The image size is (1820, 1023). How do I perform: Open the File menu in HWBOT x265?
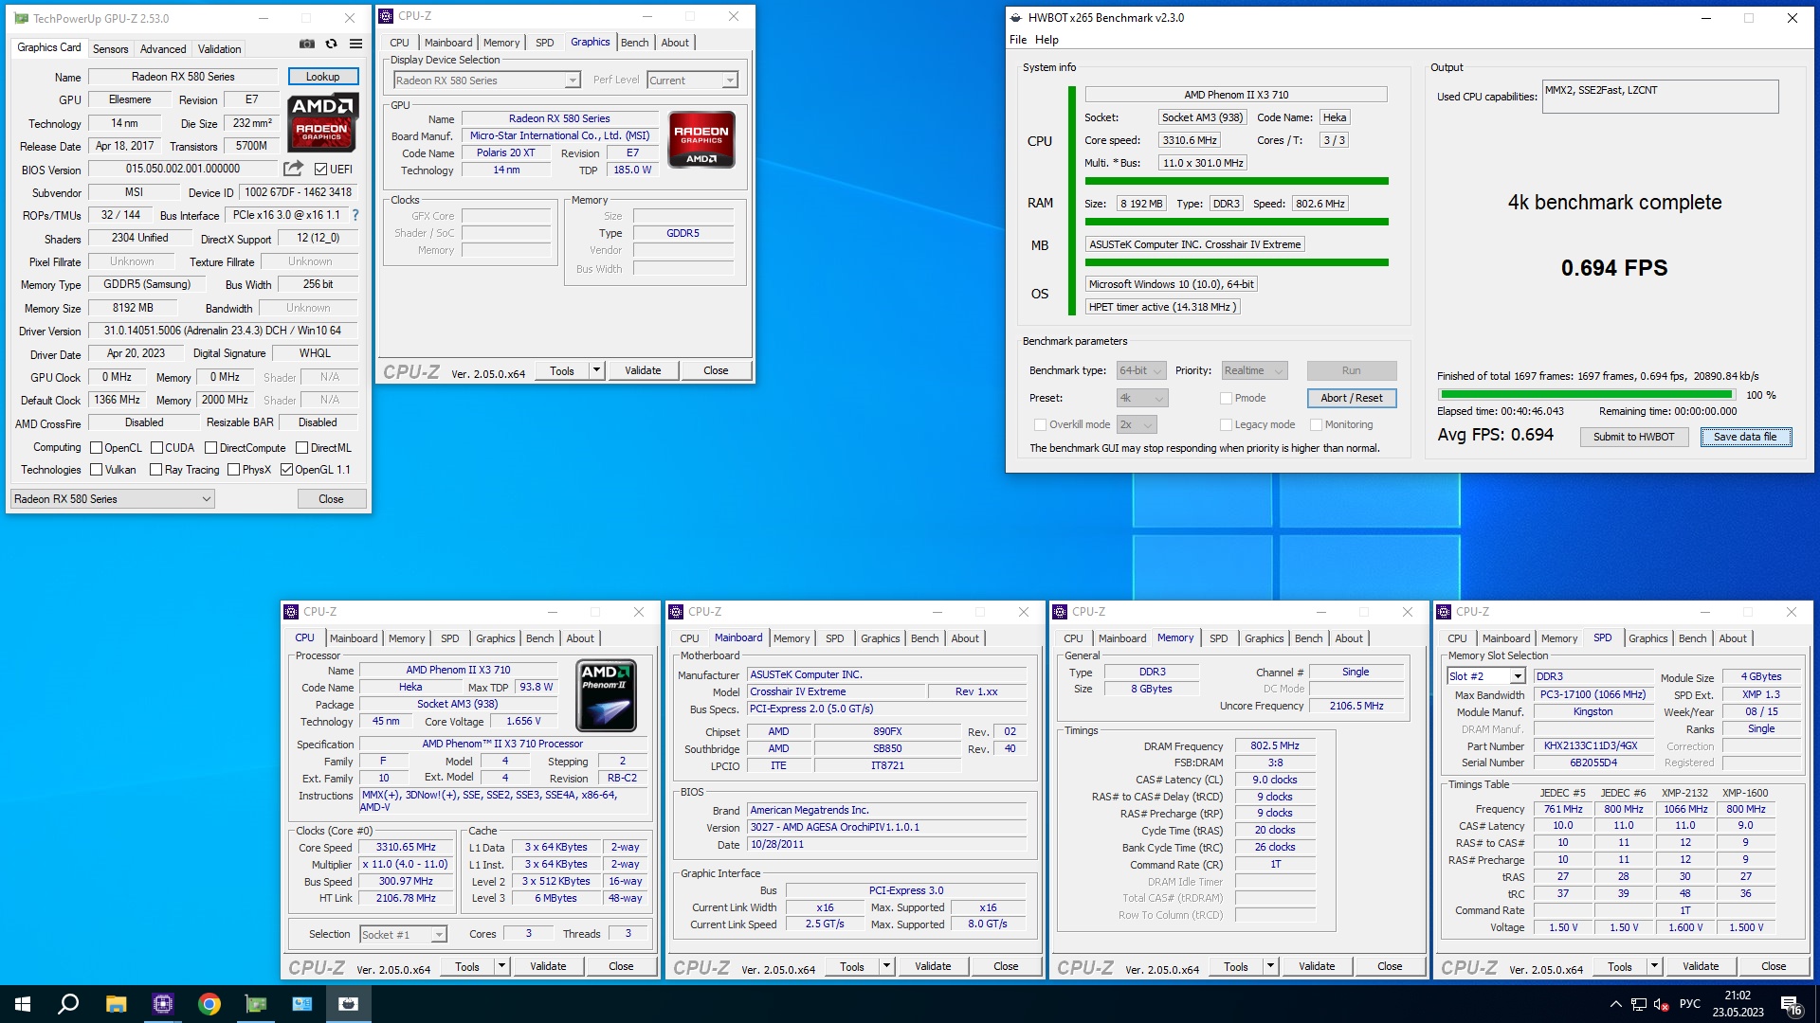(x=1018, y=40)
